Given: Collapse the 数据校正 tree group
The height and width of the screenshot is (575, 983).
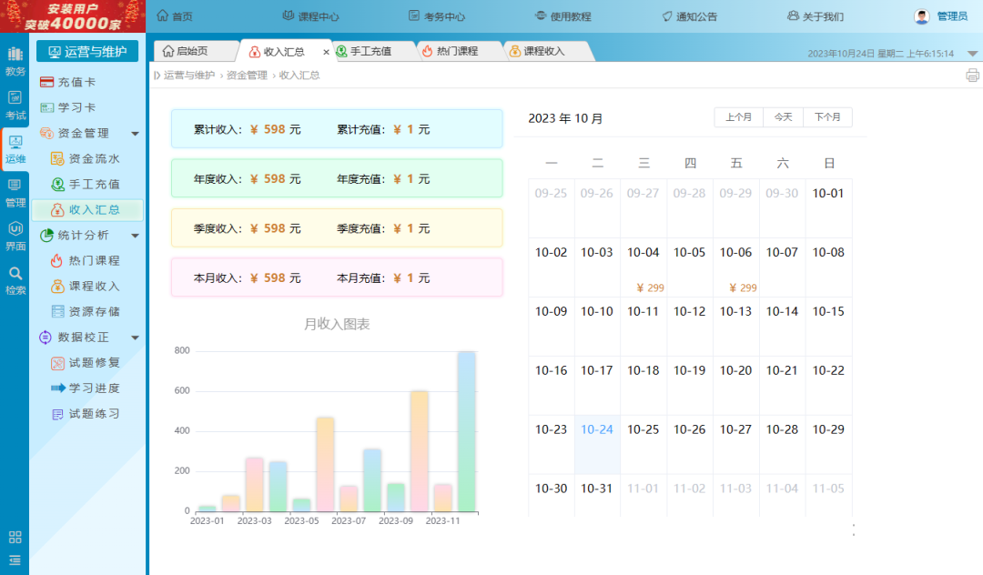Looking at the screenshot, I should click(x=136, y=338).
